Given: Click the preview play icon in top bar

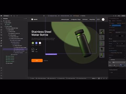Looking at the screenshot, I should pyautogui.click(x=17, y=16).
